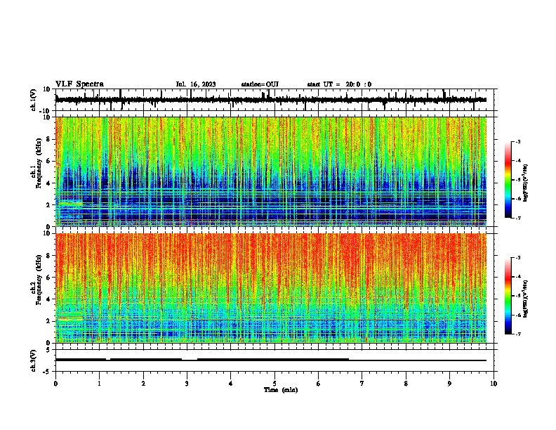Click the 'VLF Spectra' plot title
The image size is (556, 430).
coord(79,84)
